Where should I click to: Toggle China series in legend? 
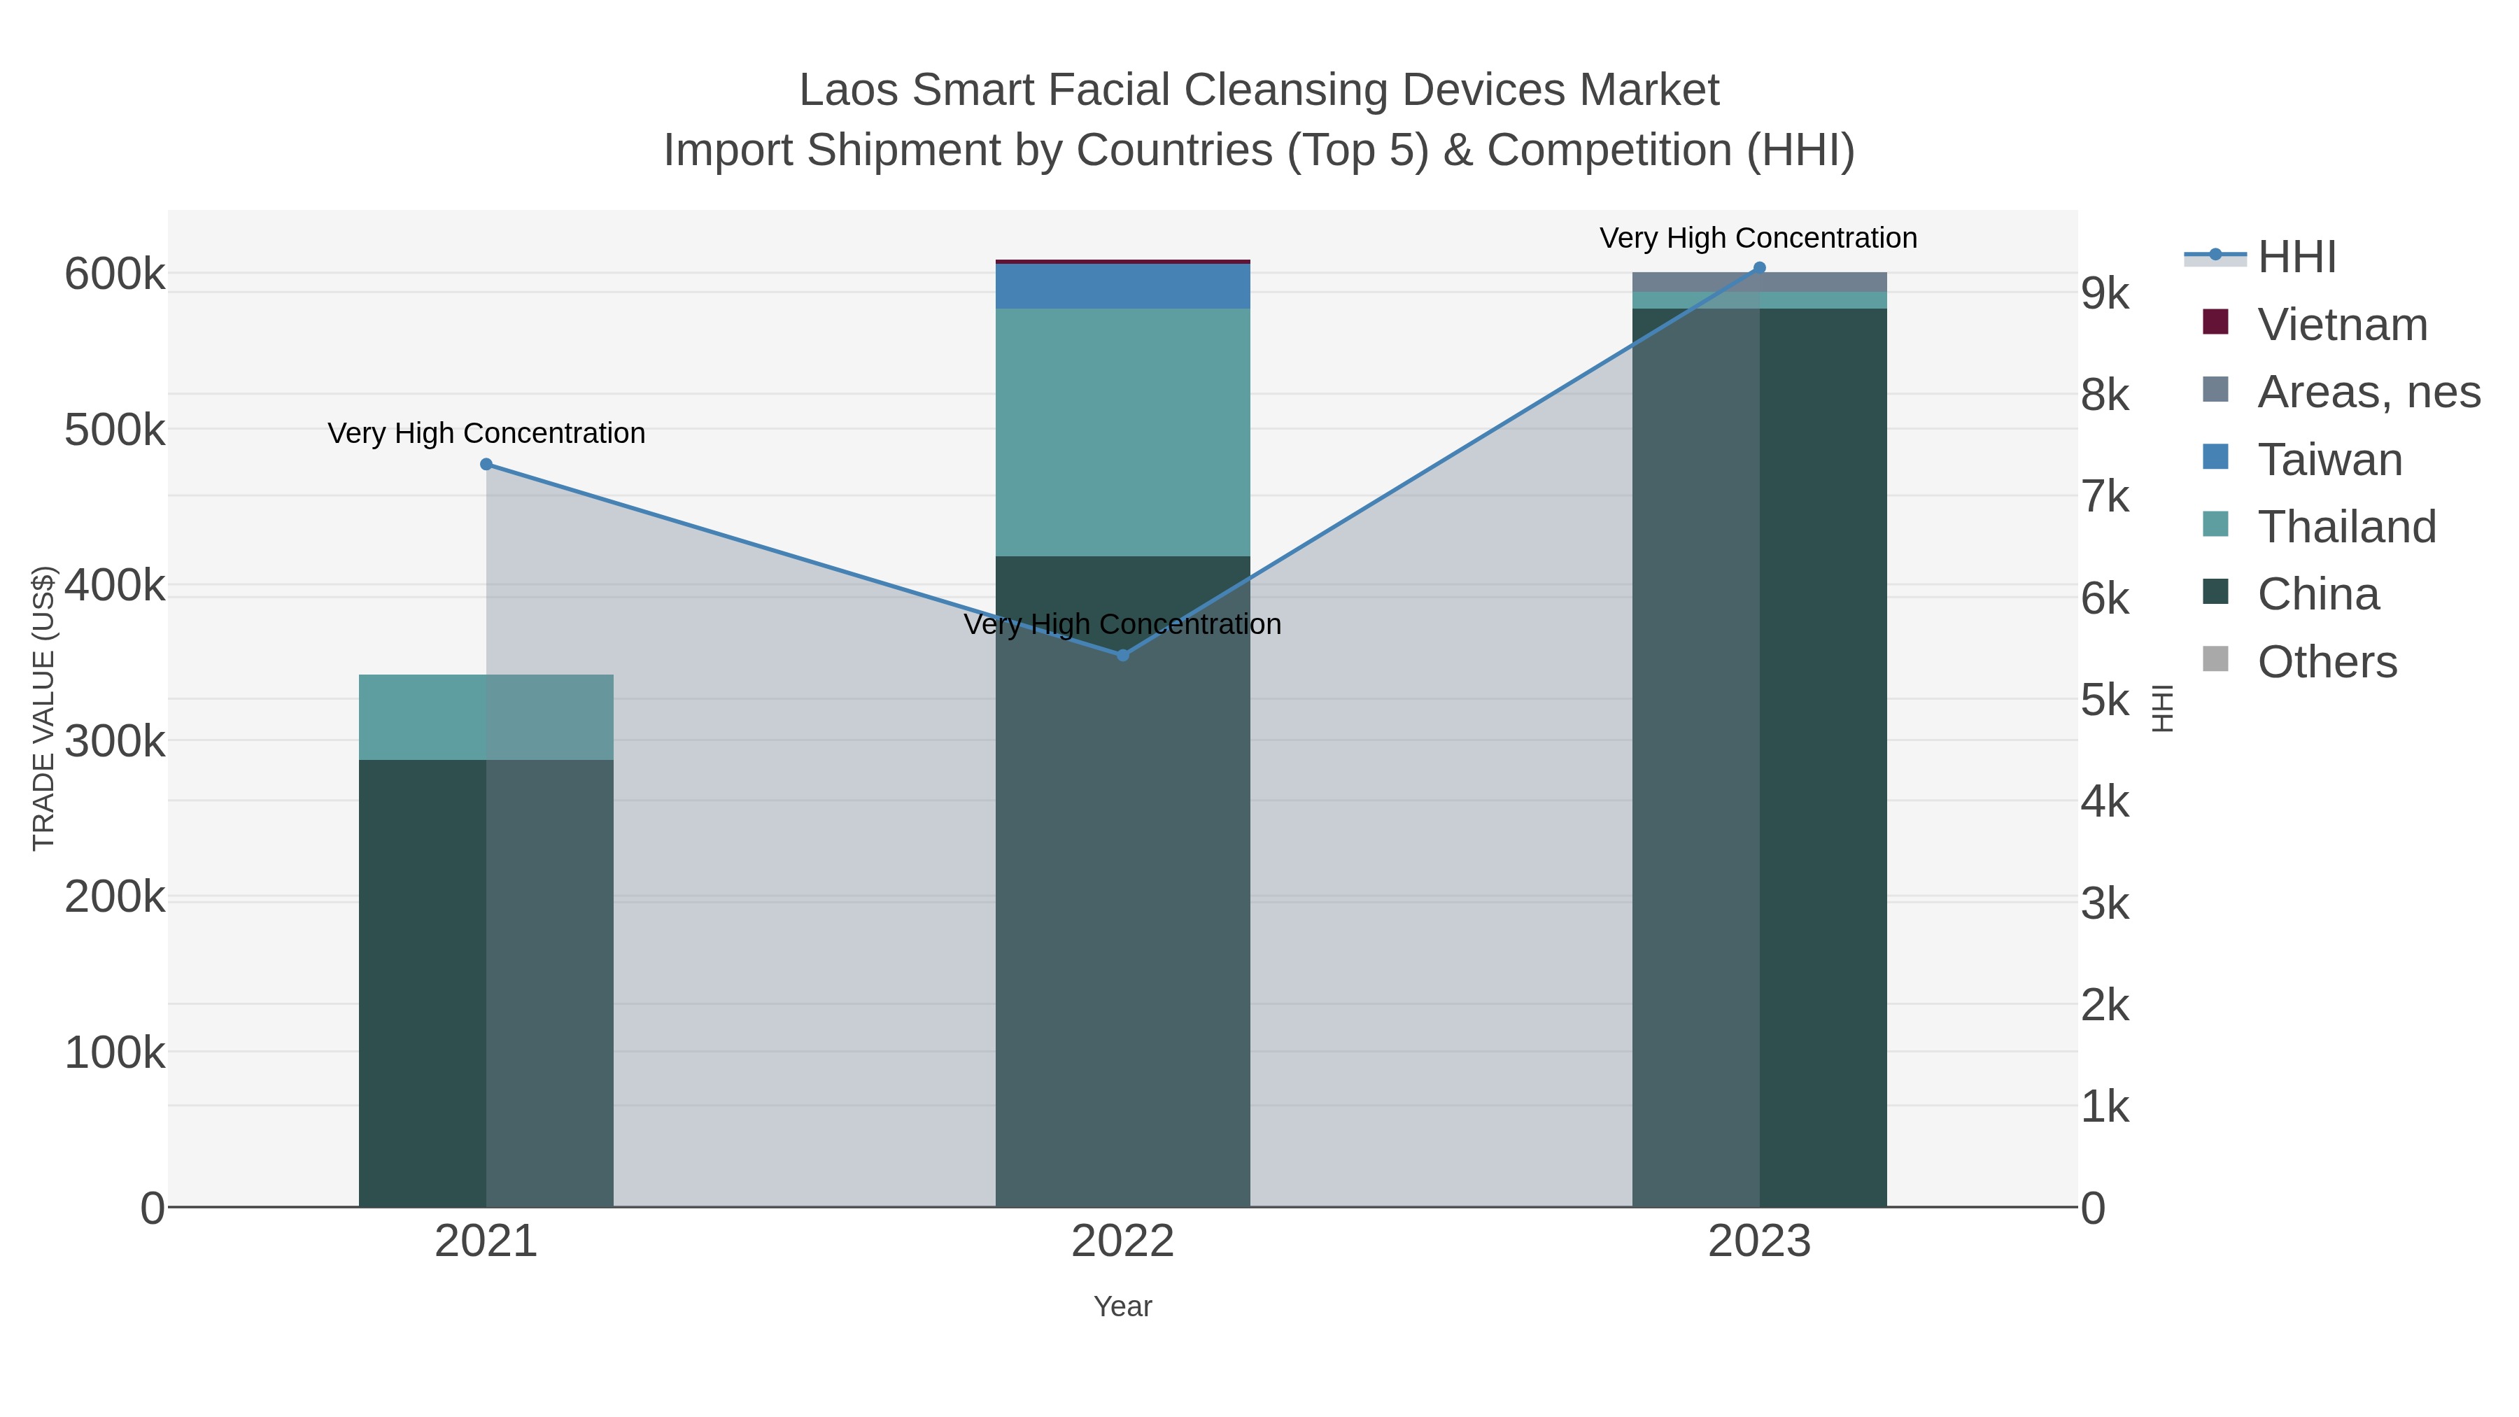pos(2290,593)
